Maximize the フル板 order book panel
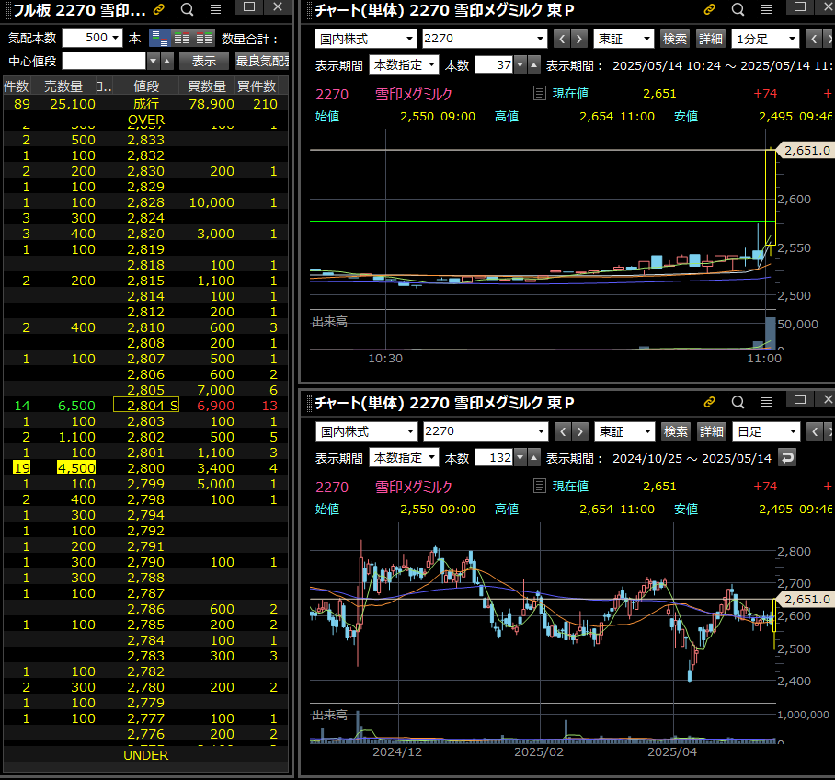835x780 pixels. pyautogui.click(x=249, y=7)
